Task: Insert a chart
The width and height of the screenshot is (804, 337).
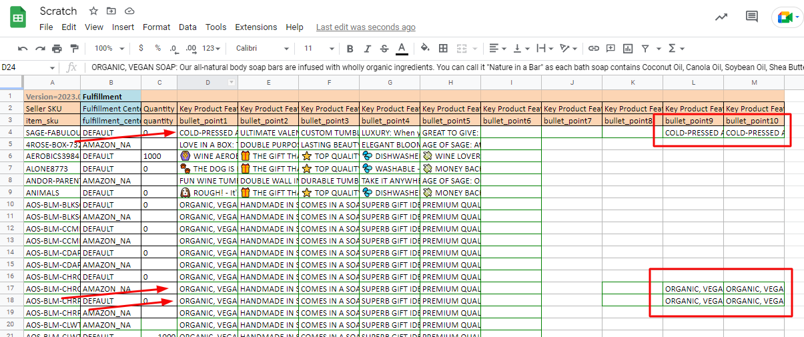Action: pos(628,49)
